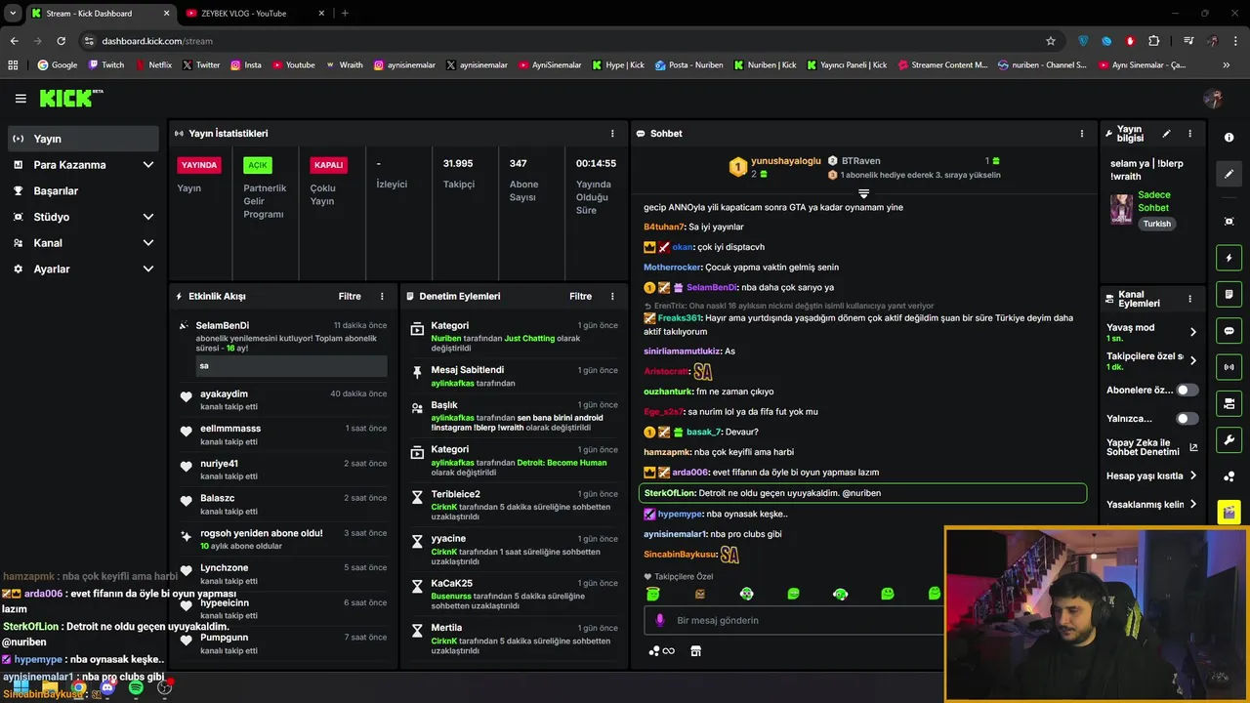This screenshot has height=703, width=1250.
Task: Click the address bar URL
Action: [x=157, y=41]
